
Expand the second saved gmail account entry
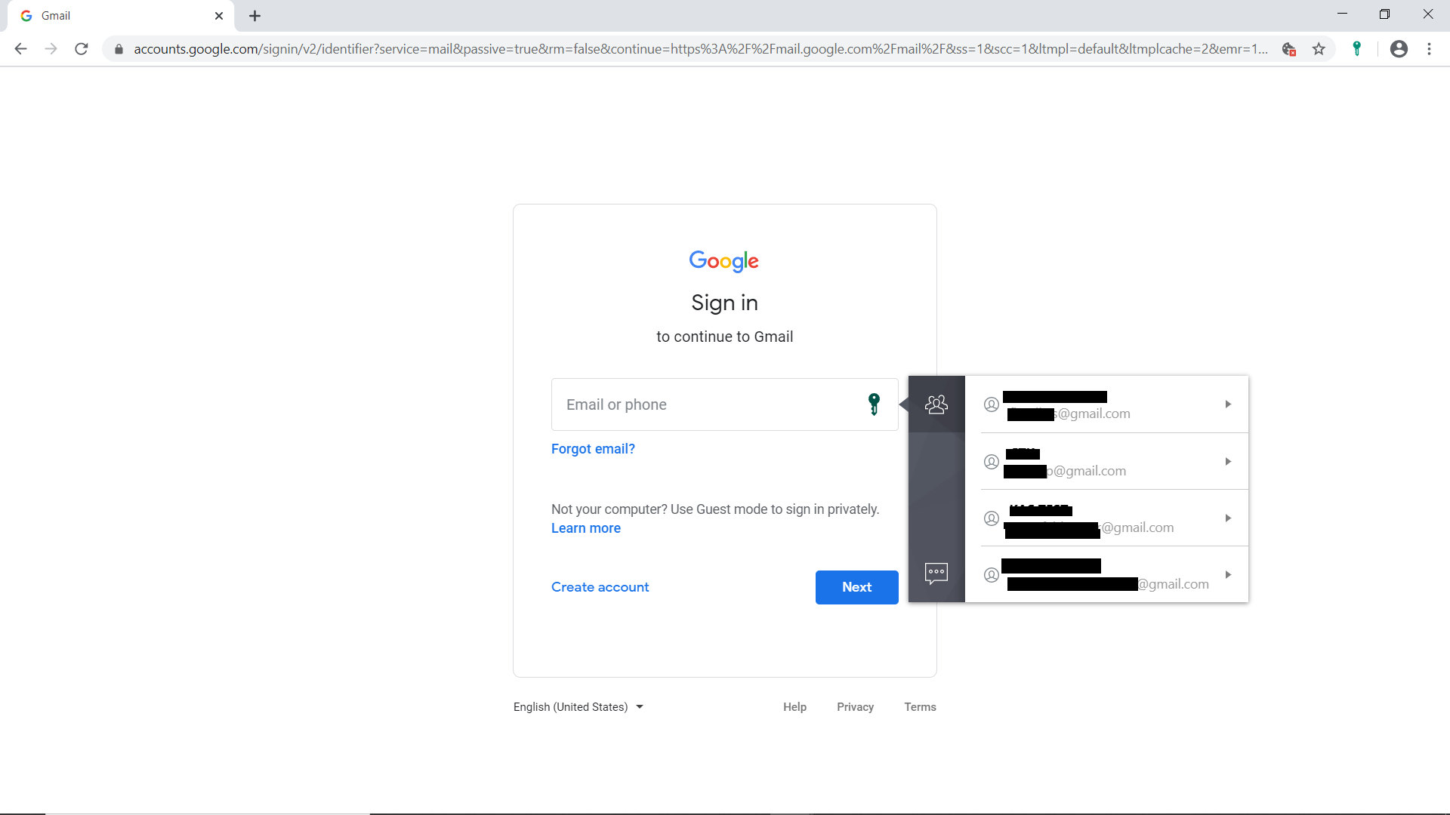point(1228,461)
